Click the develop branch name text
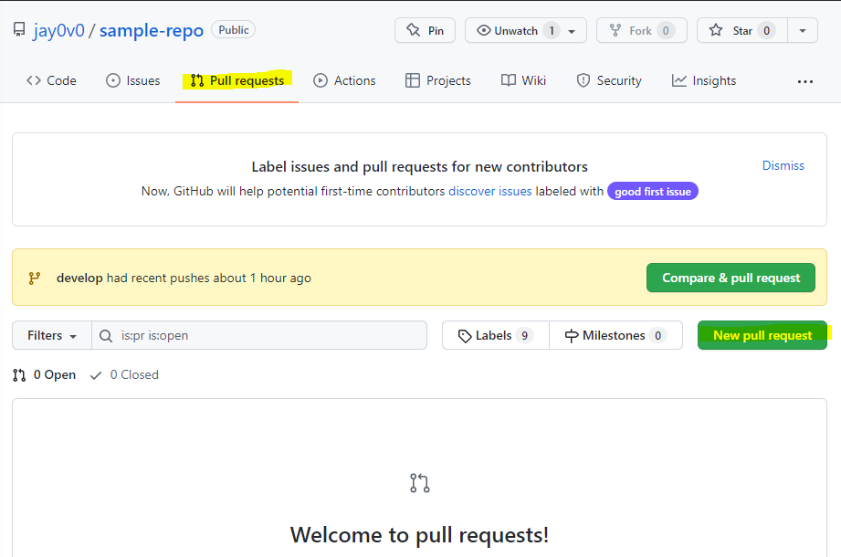Screen dimensions: 841x557 click(x=79, y=278)
